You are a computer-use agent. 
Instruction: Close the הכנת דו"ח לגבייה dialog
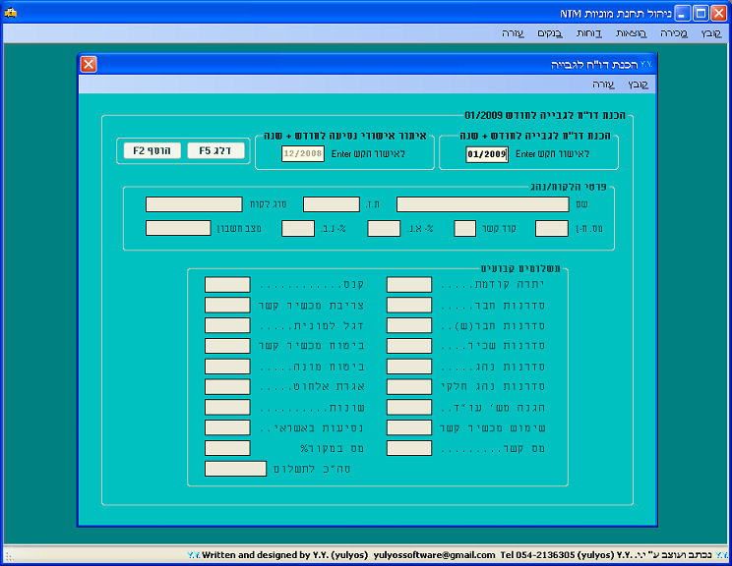click(89, 64)
